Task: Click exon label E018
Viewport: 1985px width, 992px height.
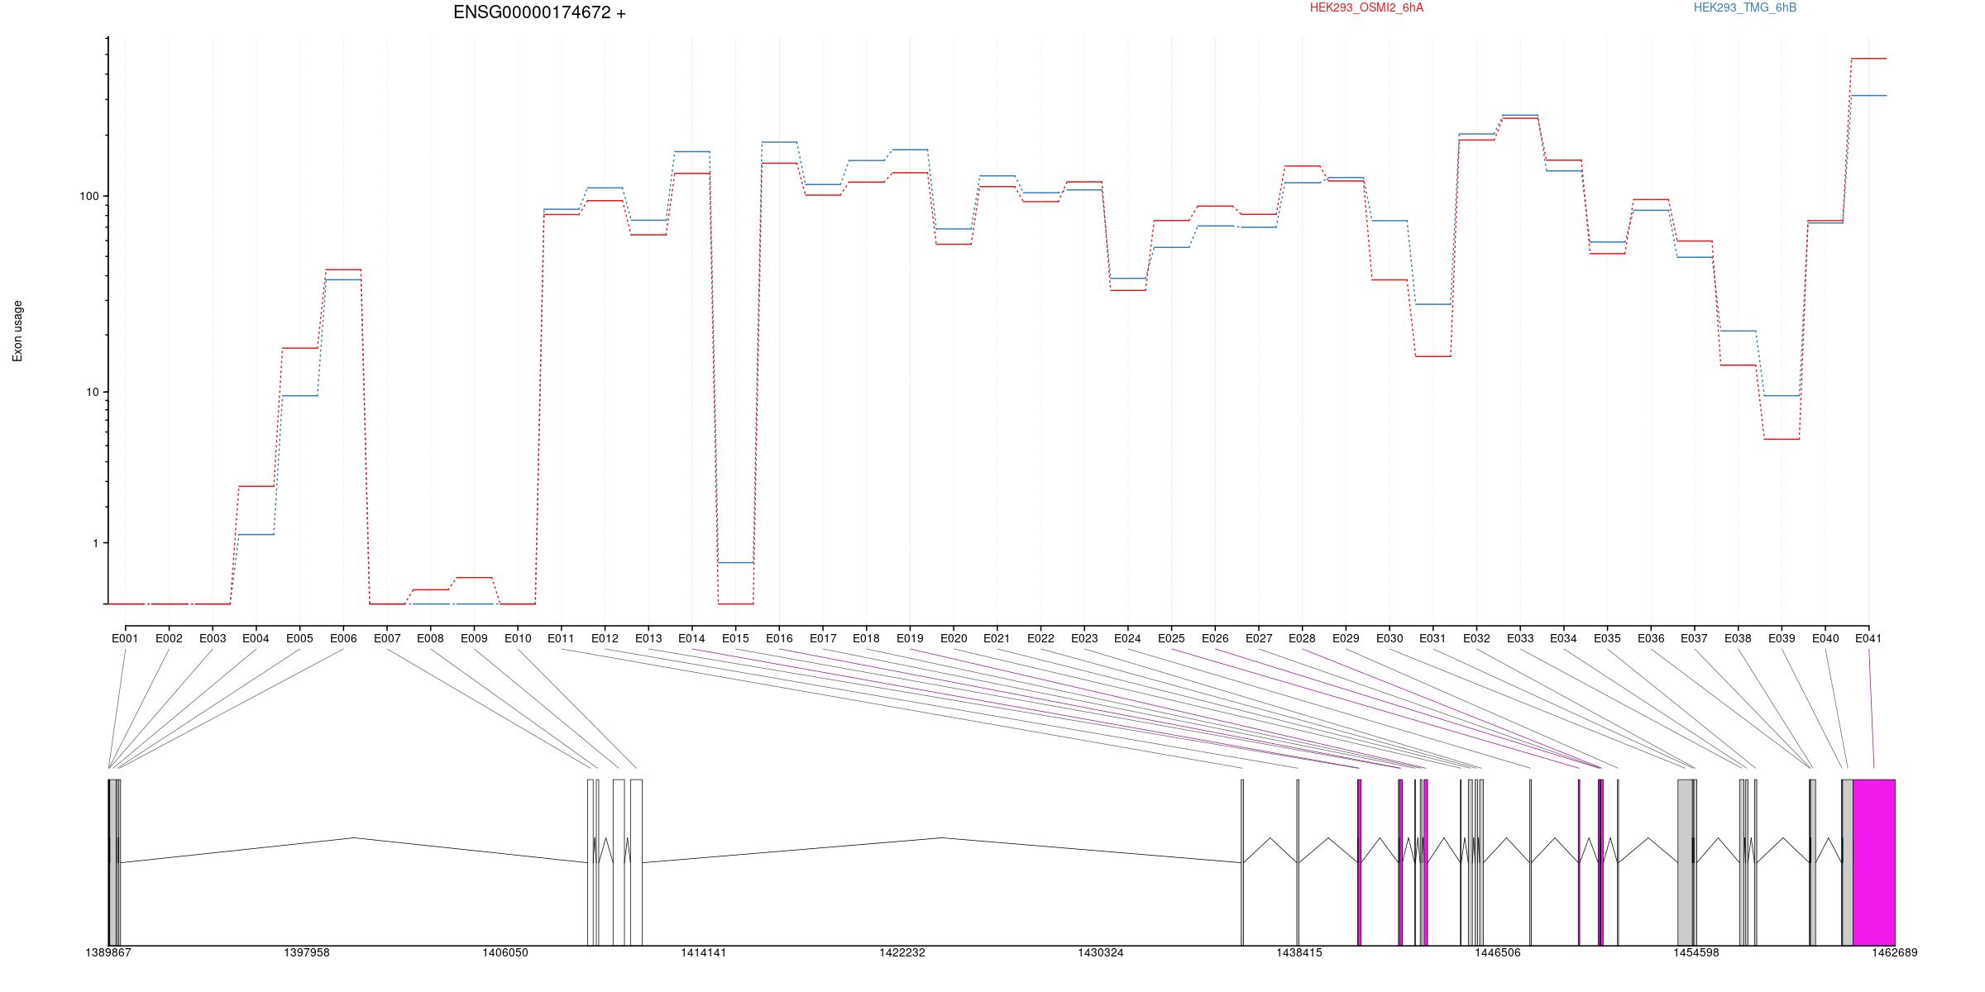Action: click(x=866, y=638)
